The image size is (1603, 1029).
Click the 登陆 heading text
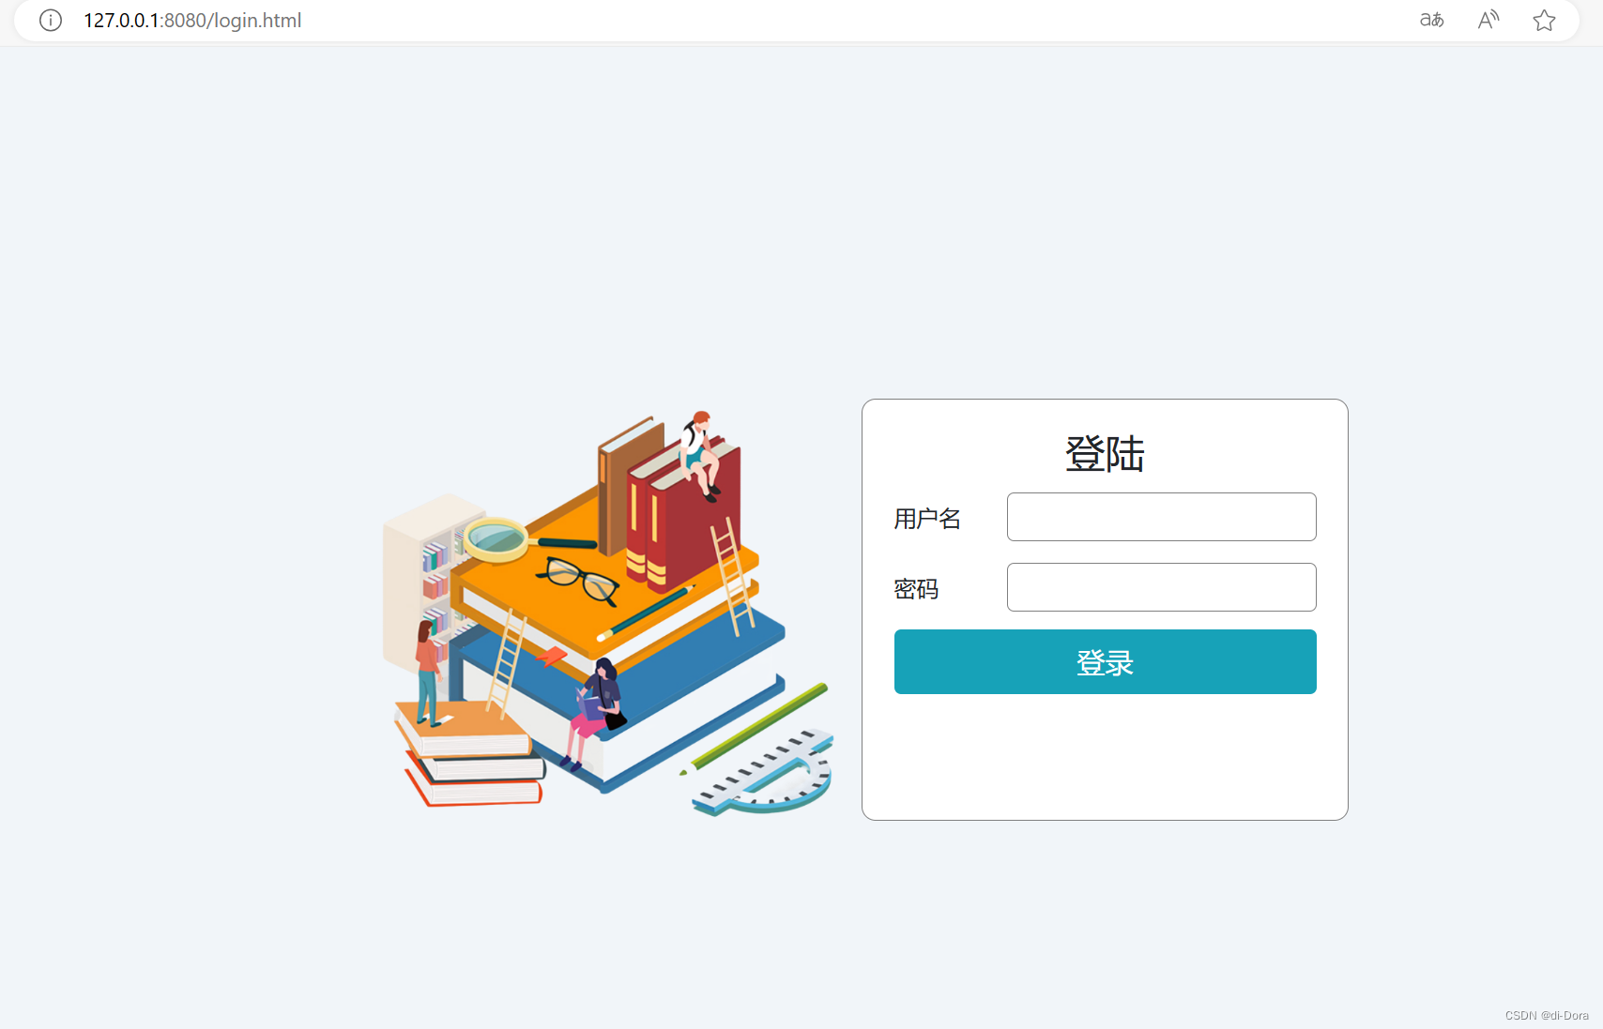pyautogui.click(x=1105, y=454)
